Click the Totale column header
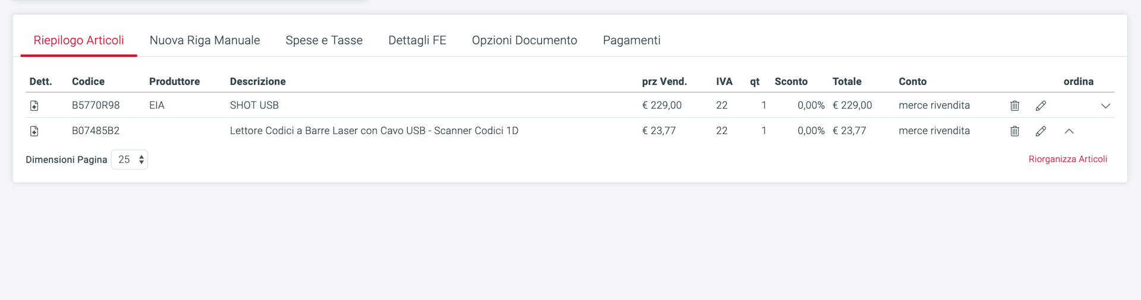Image resolution: width=1141 pixels, height=300 pixels. [847, 81]
